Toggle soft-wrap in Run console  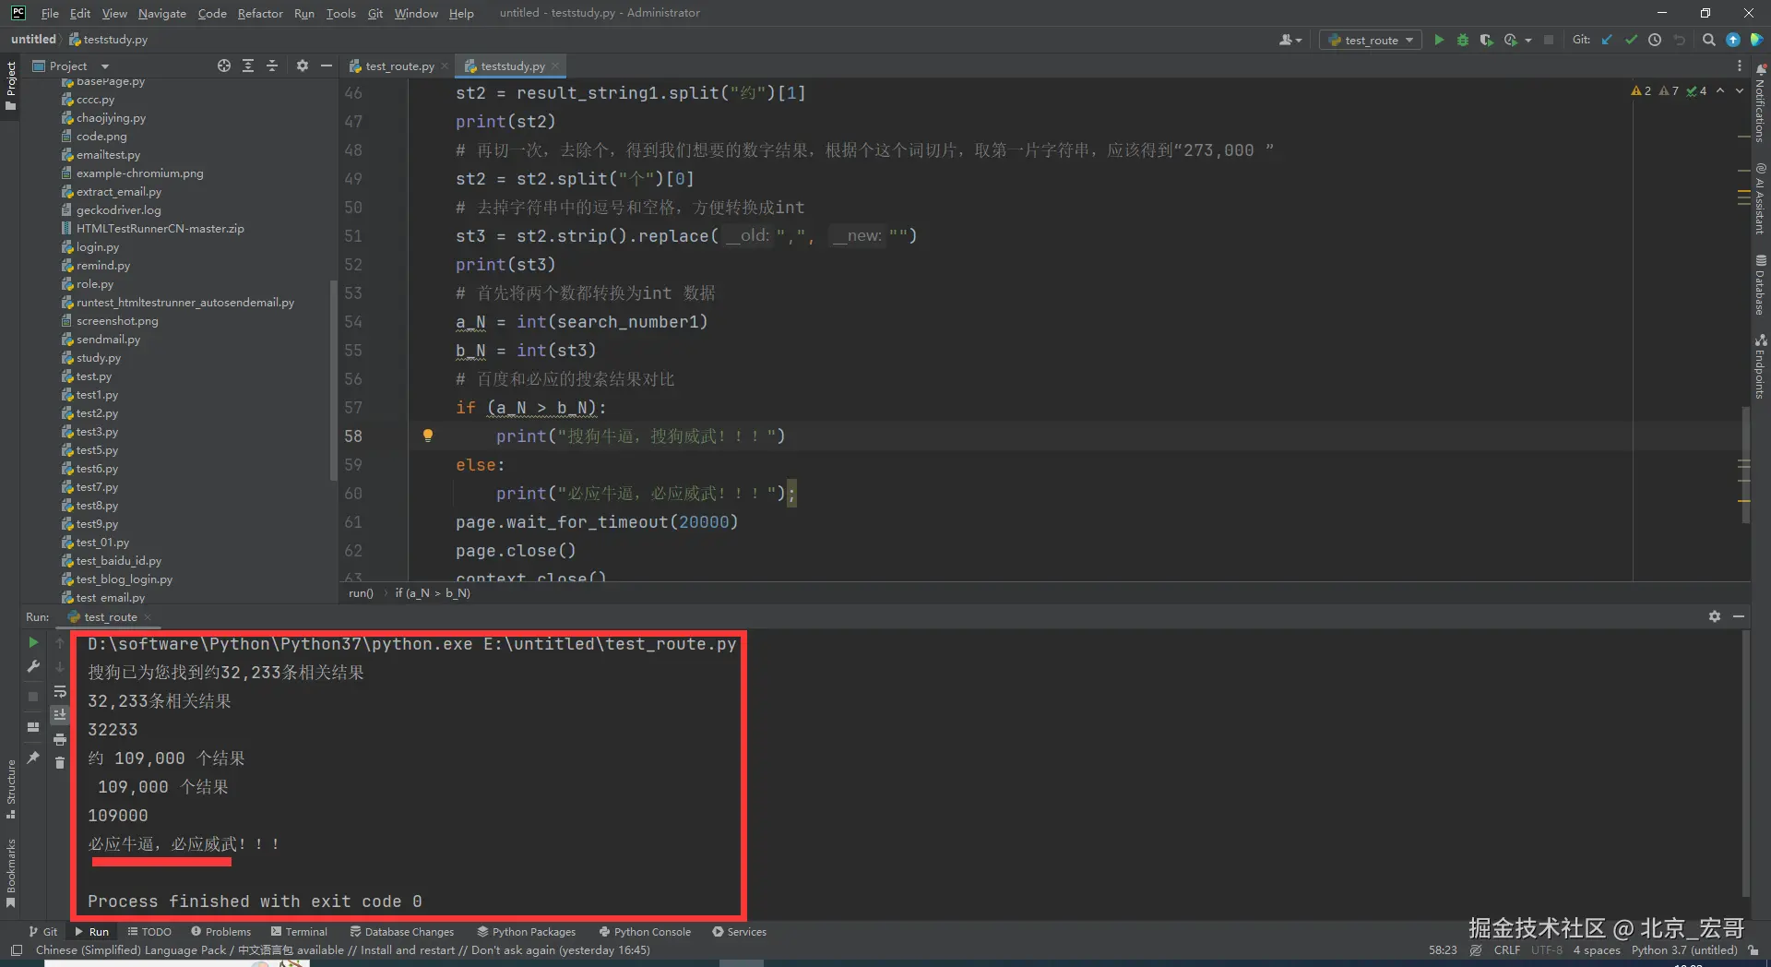pyautogui.click(x=60, y=691)
